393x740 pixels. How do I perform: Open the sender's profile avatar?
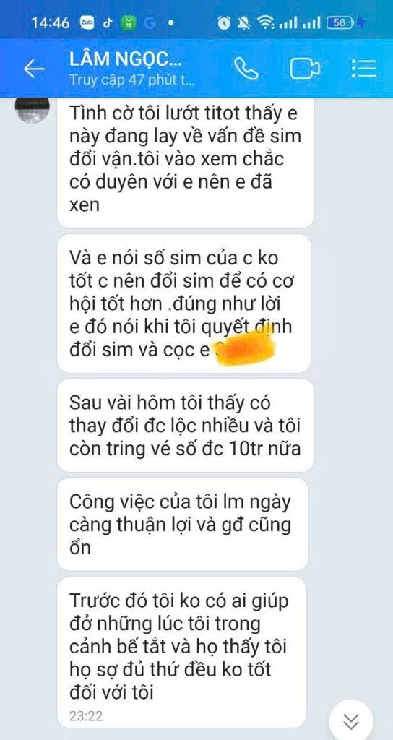pyautogui.click(x=32, y=110)
